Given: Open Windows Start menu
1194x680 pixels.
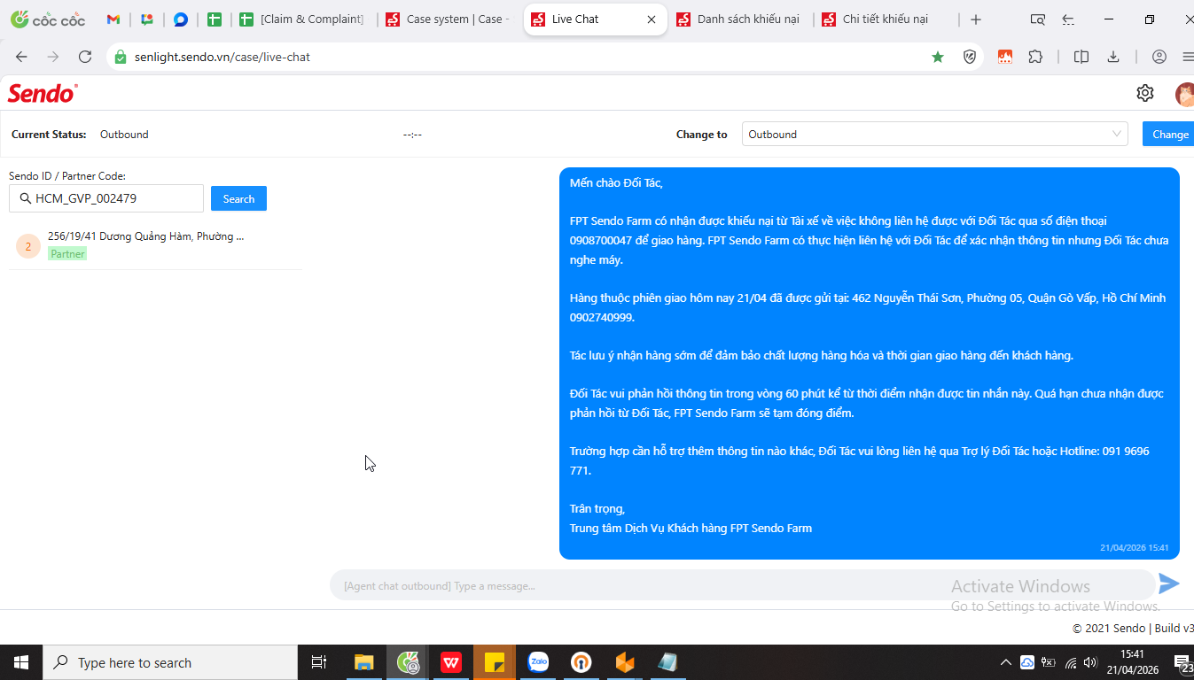Looking at the screenshot, I should [x=21, y=662].
